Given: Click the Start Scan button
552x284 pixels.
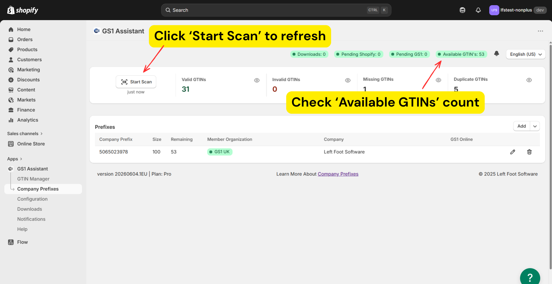Looking at the screenshot, I should 136,82.
